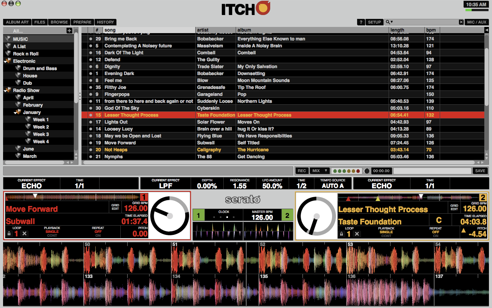Click the Week 1 crate icon
Screen dimensions: 492x308
coord(28,119)
